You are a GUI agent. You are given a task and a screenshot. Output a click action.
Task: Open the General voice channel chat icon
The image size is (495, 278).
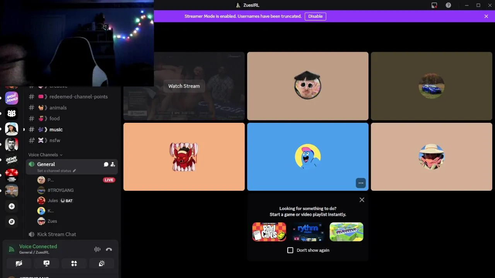[x=106, y=164]
